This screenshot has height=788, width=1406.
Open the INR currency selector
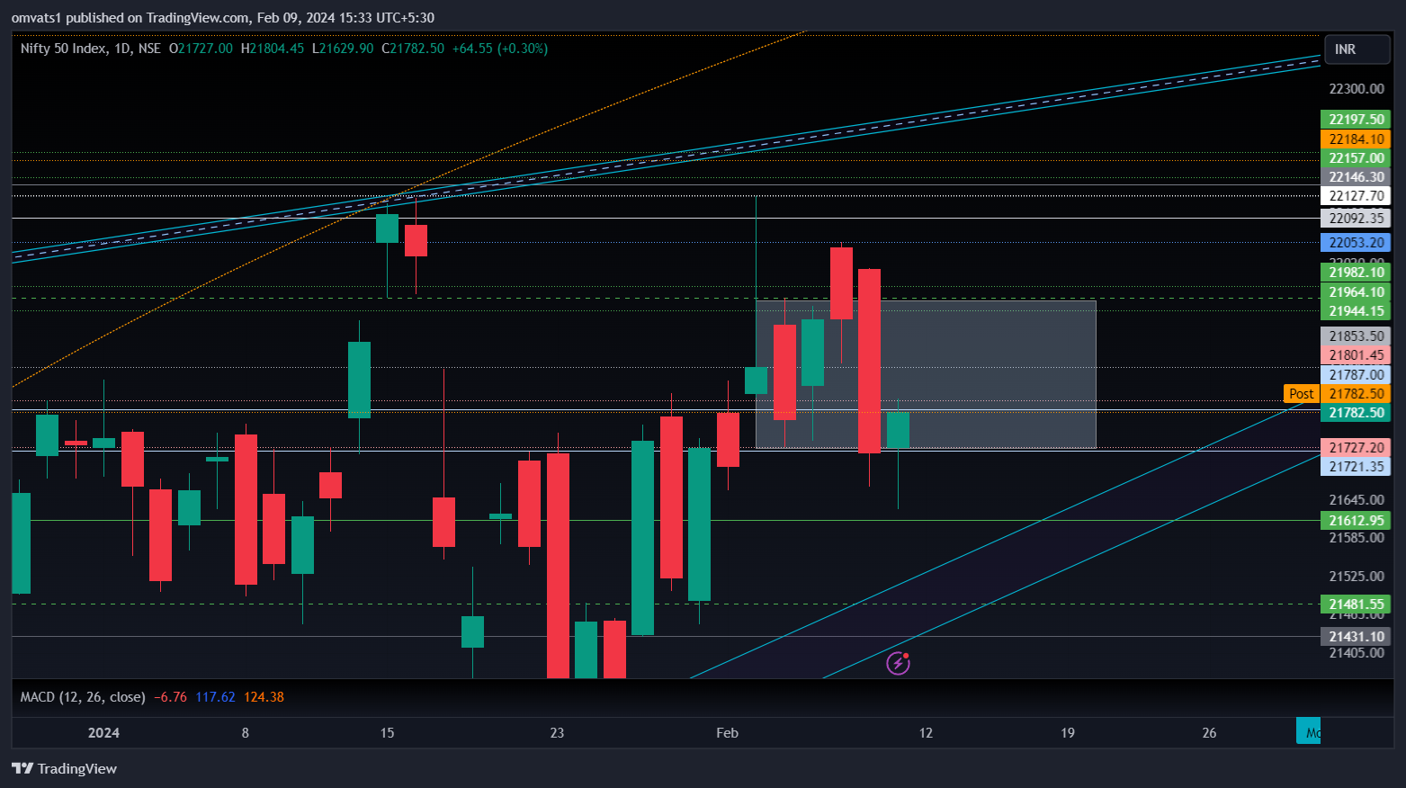(1357, 49)
